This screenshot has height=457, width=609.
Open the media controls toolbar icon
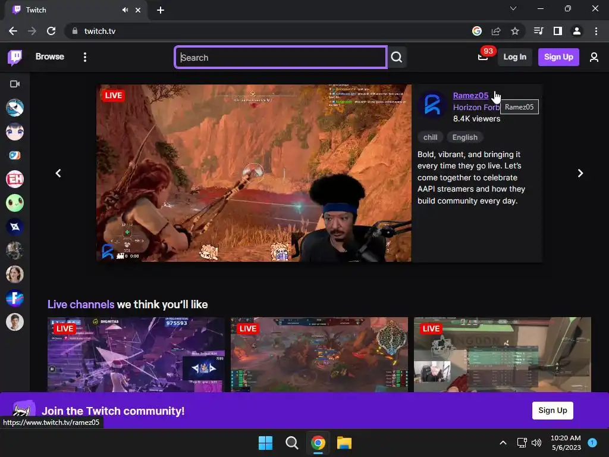tap(538, 31)
